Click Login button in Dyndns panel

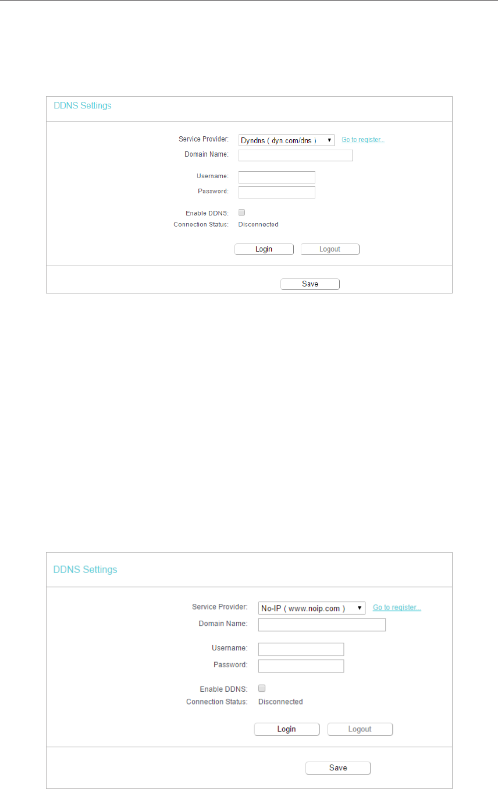click(264, 249)
